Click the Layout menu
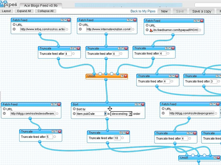221x165 pixels. click(x=6, y=11)
